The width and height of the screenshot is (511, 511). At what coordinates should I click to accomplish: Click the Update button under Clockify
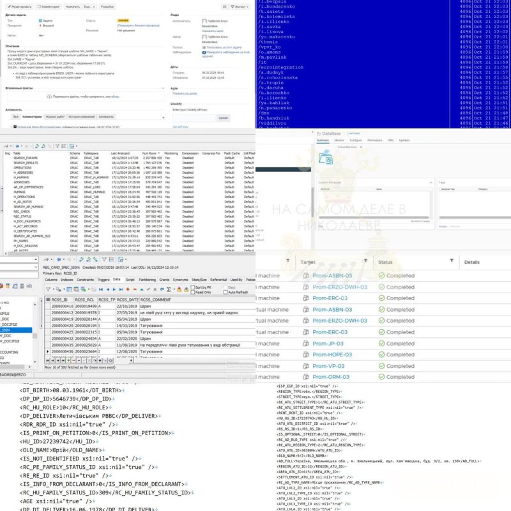(x=223, y=118)
